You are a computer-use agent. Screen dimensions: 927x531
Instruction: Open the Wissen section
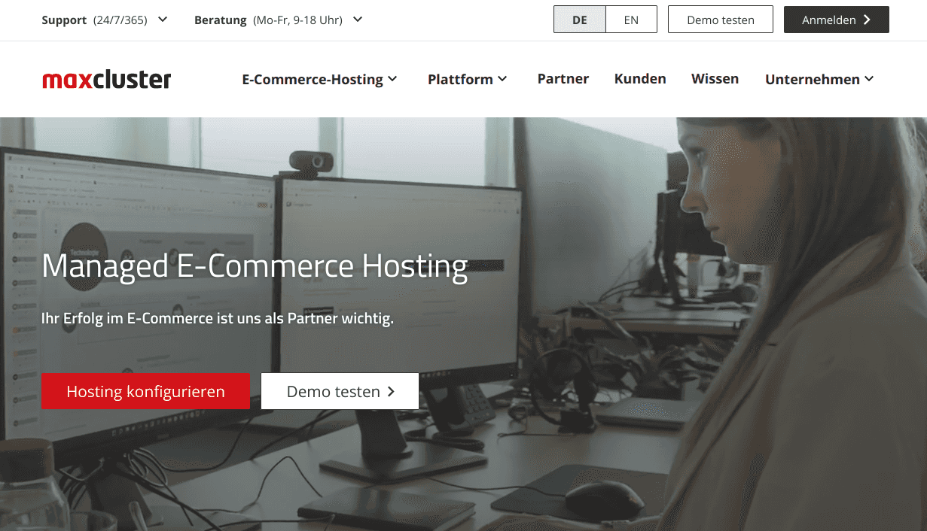point(715,79)
